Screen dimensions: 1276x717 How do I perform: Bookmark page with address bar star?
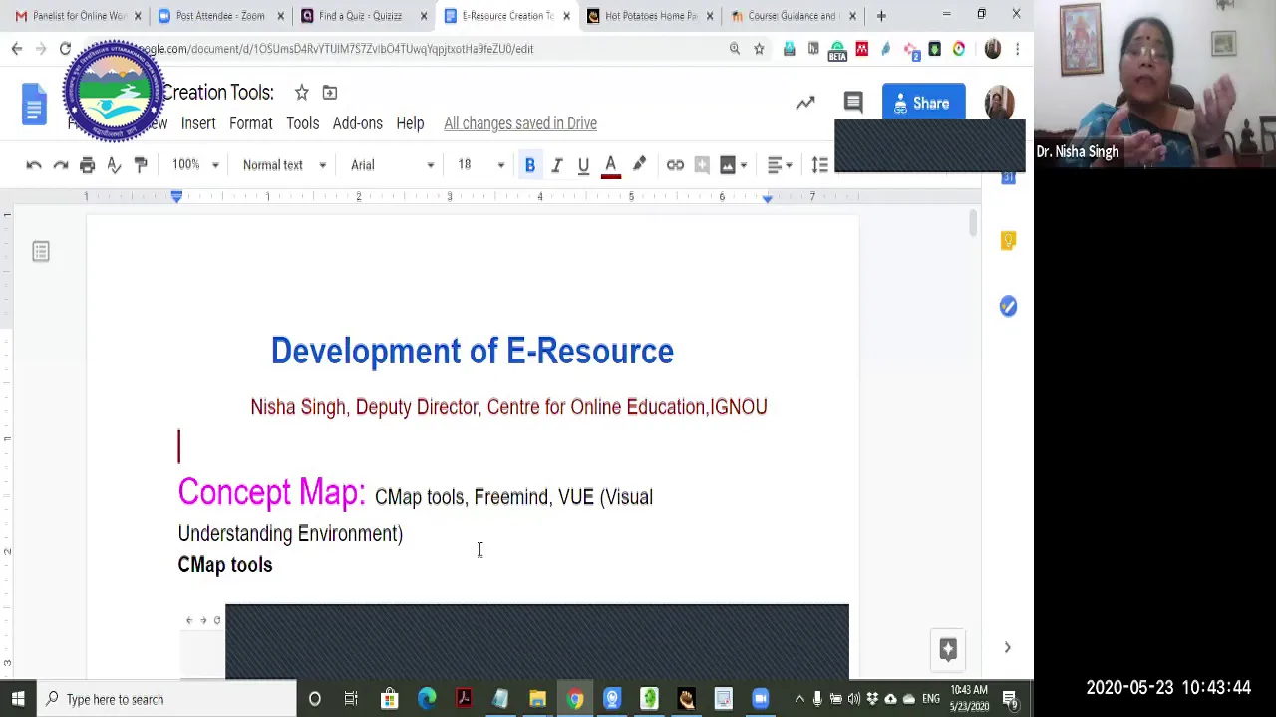[759, 49]
